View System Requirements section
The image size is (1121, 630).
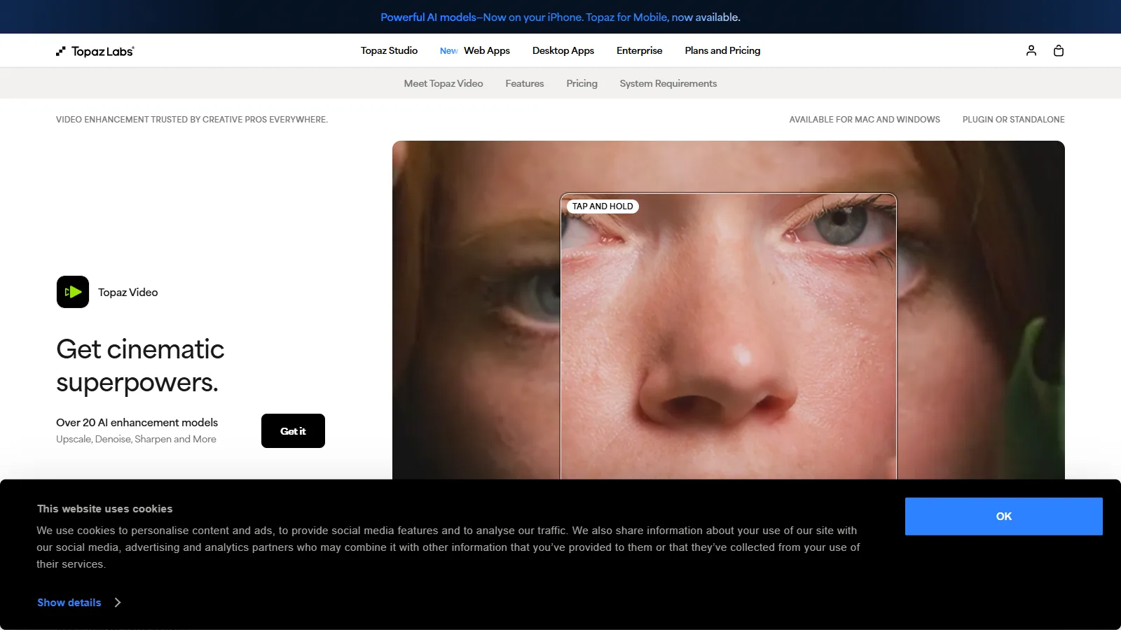(x=668, y=83)
